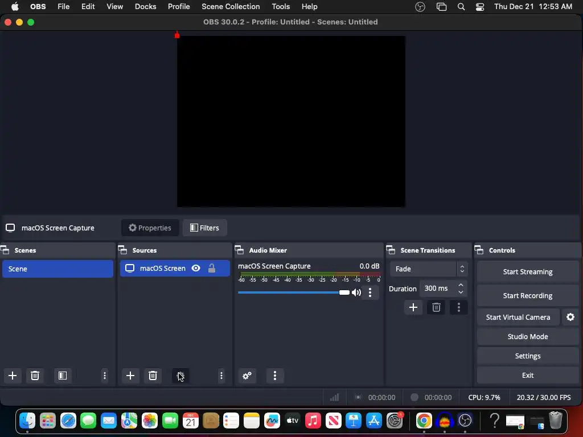Open Spotlight search in menu bar

tap(461, 7)
